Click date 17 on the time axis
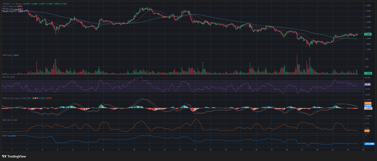The width and height of the screenshot is (377, 161). tap(241, 150)
